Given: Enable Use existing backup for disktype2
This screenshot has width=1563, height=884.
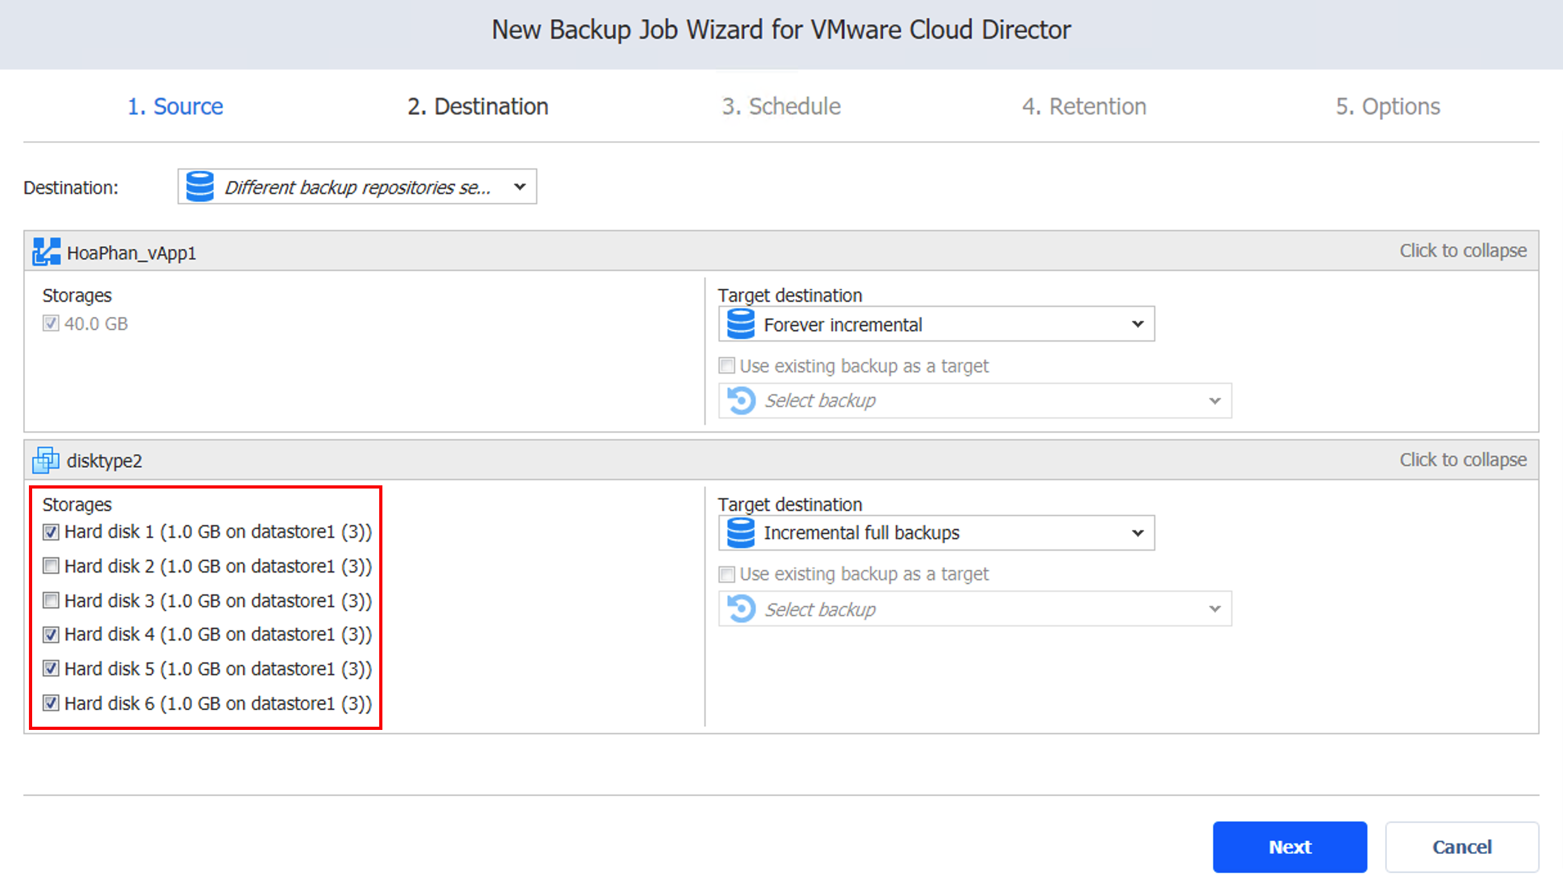Looking at the screenshot, I should coord(726,574).
